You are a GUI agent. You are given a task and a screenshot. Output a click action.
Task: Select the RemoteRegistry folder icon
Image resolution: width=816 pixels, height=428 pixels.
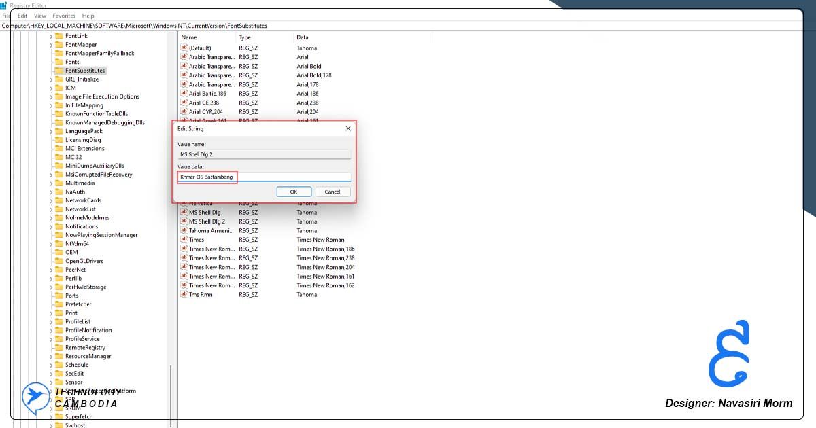59,347
